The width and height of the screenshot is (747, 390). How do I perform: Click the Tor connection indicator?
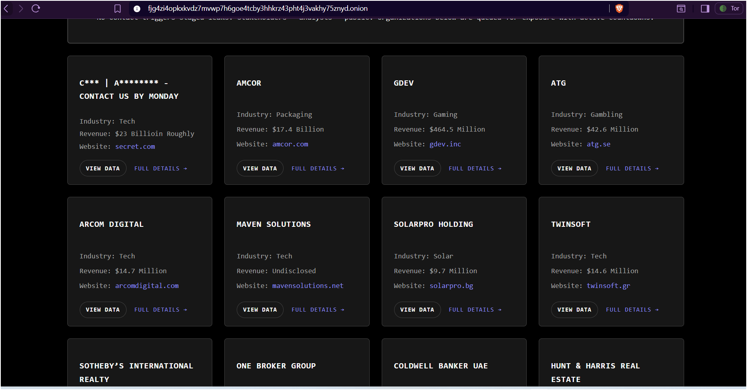pos(729,8)
